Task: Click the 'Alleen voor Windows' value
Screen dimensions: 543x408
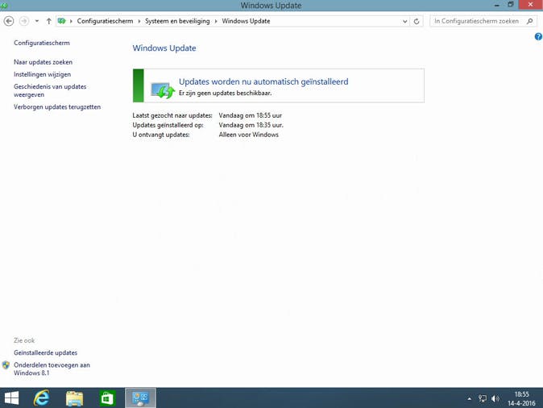Action: (248, 135)
